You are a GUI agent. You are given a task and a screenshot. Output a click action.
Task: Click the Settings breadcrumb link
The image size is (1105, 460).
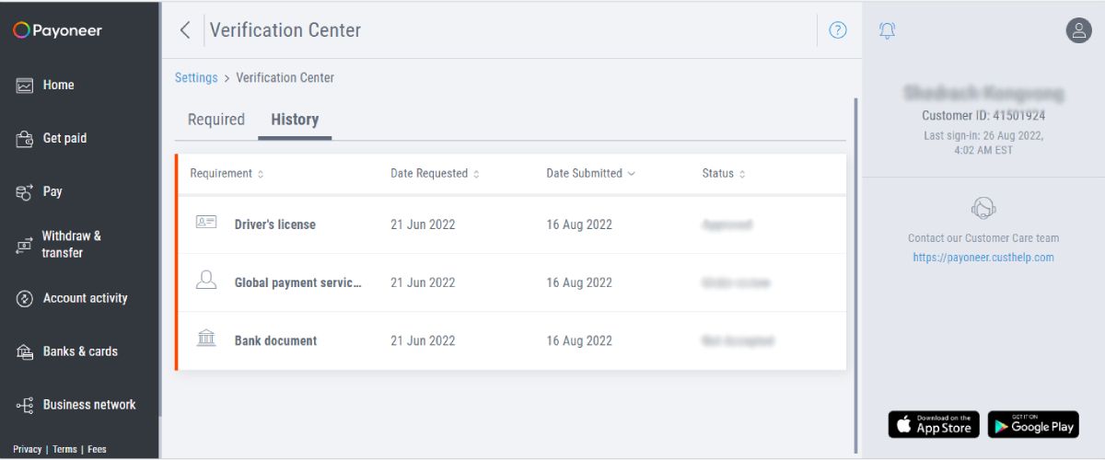coord(196,78)
